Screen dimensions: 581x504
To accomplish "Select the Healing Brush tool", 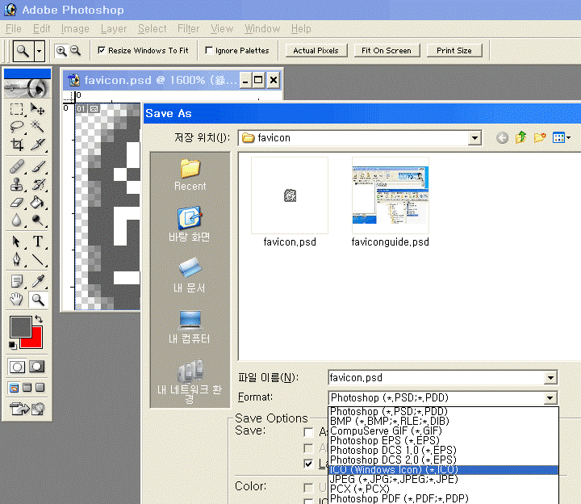I will click(x=16, y=166).
